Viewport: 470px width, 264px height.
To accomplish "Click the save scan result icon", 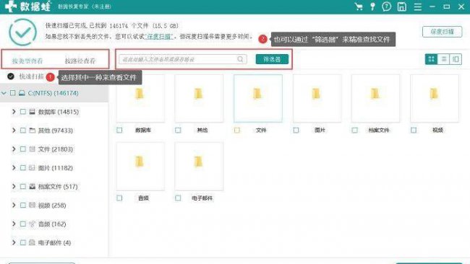I will coord(401,6).
